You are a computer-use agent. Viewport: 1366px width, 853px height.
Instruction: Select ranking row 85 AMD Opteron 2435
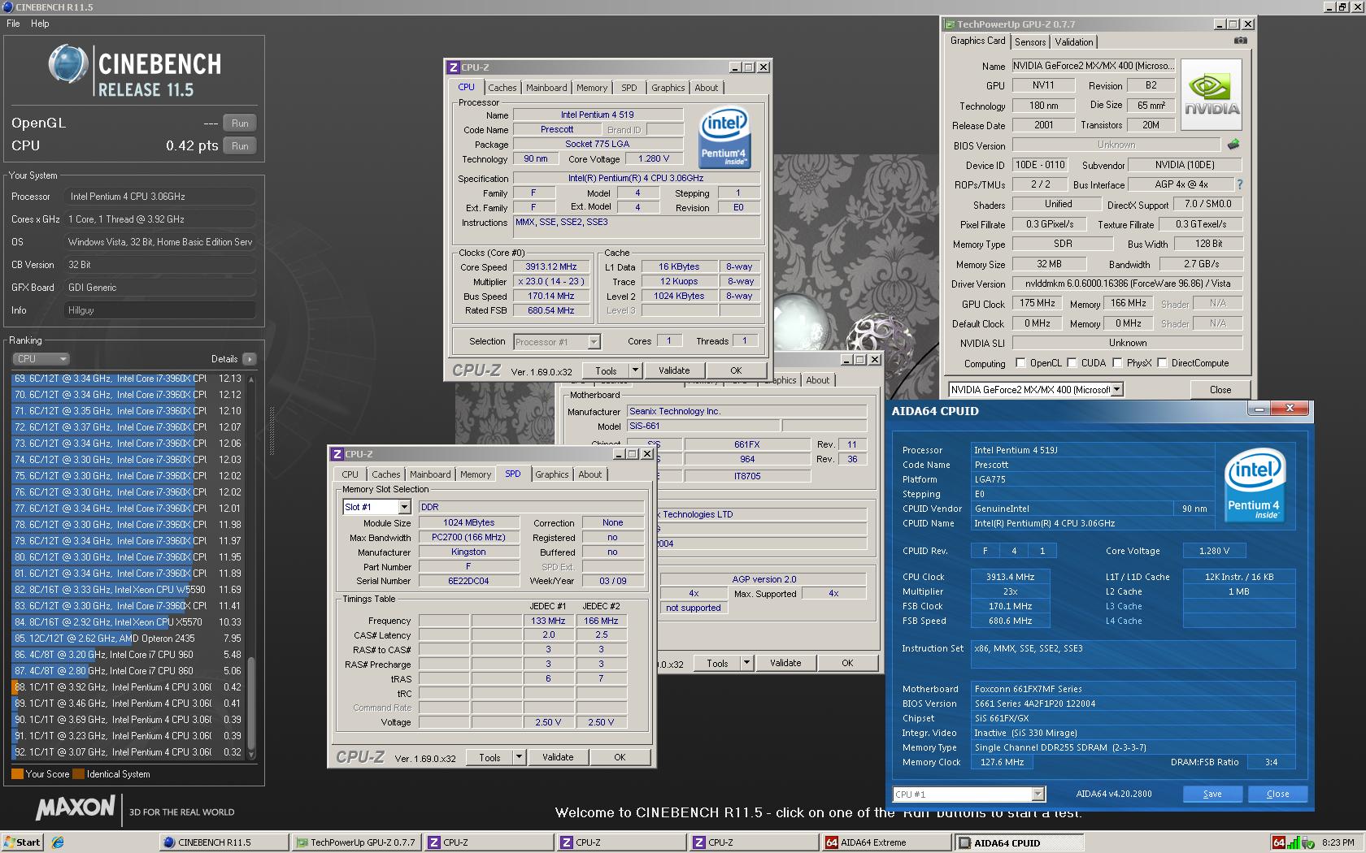pyautogui.click(x=128, y=639)
